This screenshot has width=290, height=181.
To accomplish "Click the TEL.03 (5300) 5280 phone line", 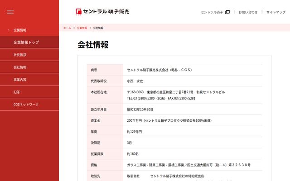I will (161, 98).
